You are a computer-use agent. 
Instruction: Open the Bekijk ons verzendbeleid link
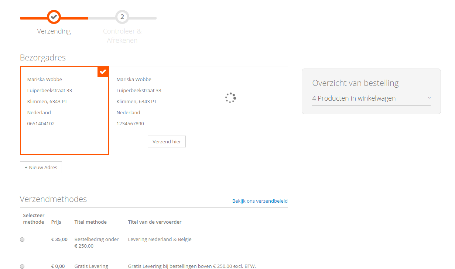[260, 201]
